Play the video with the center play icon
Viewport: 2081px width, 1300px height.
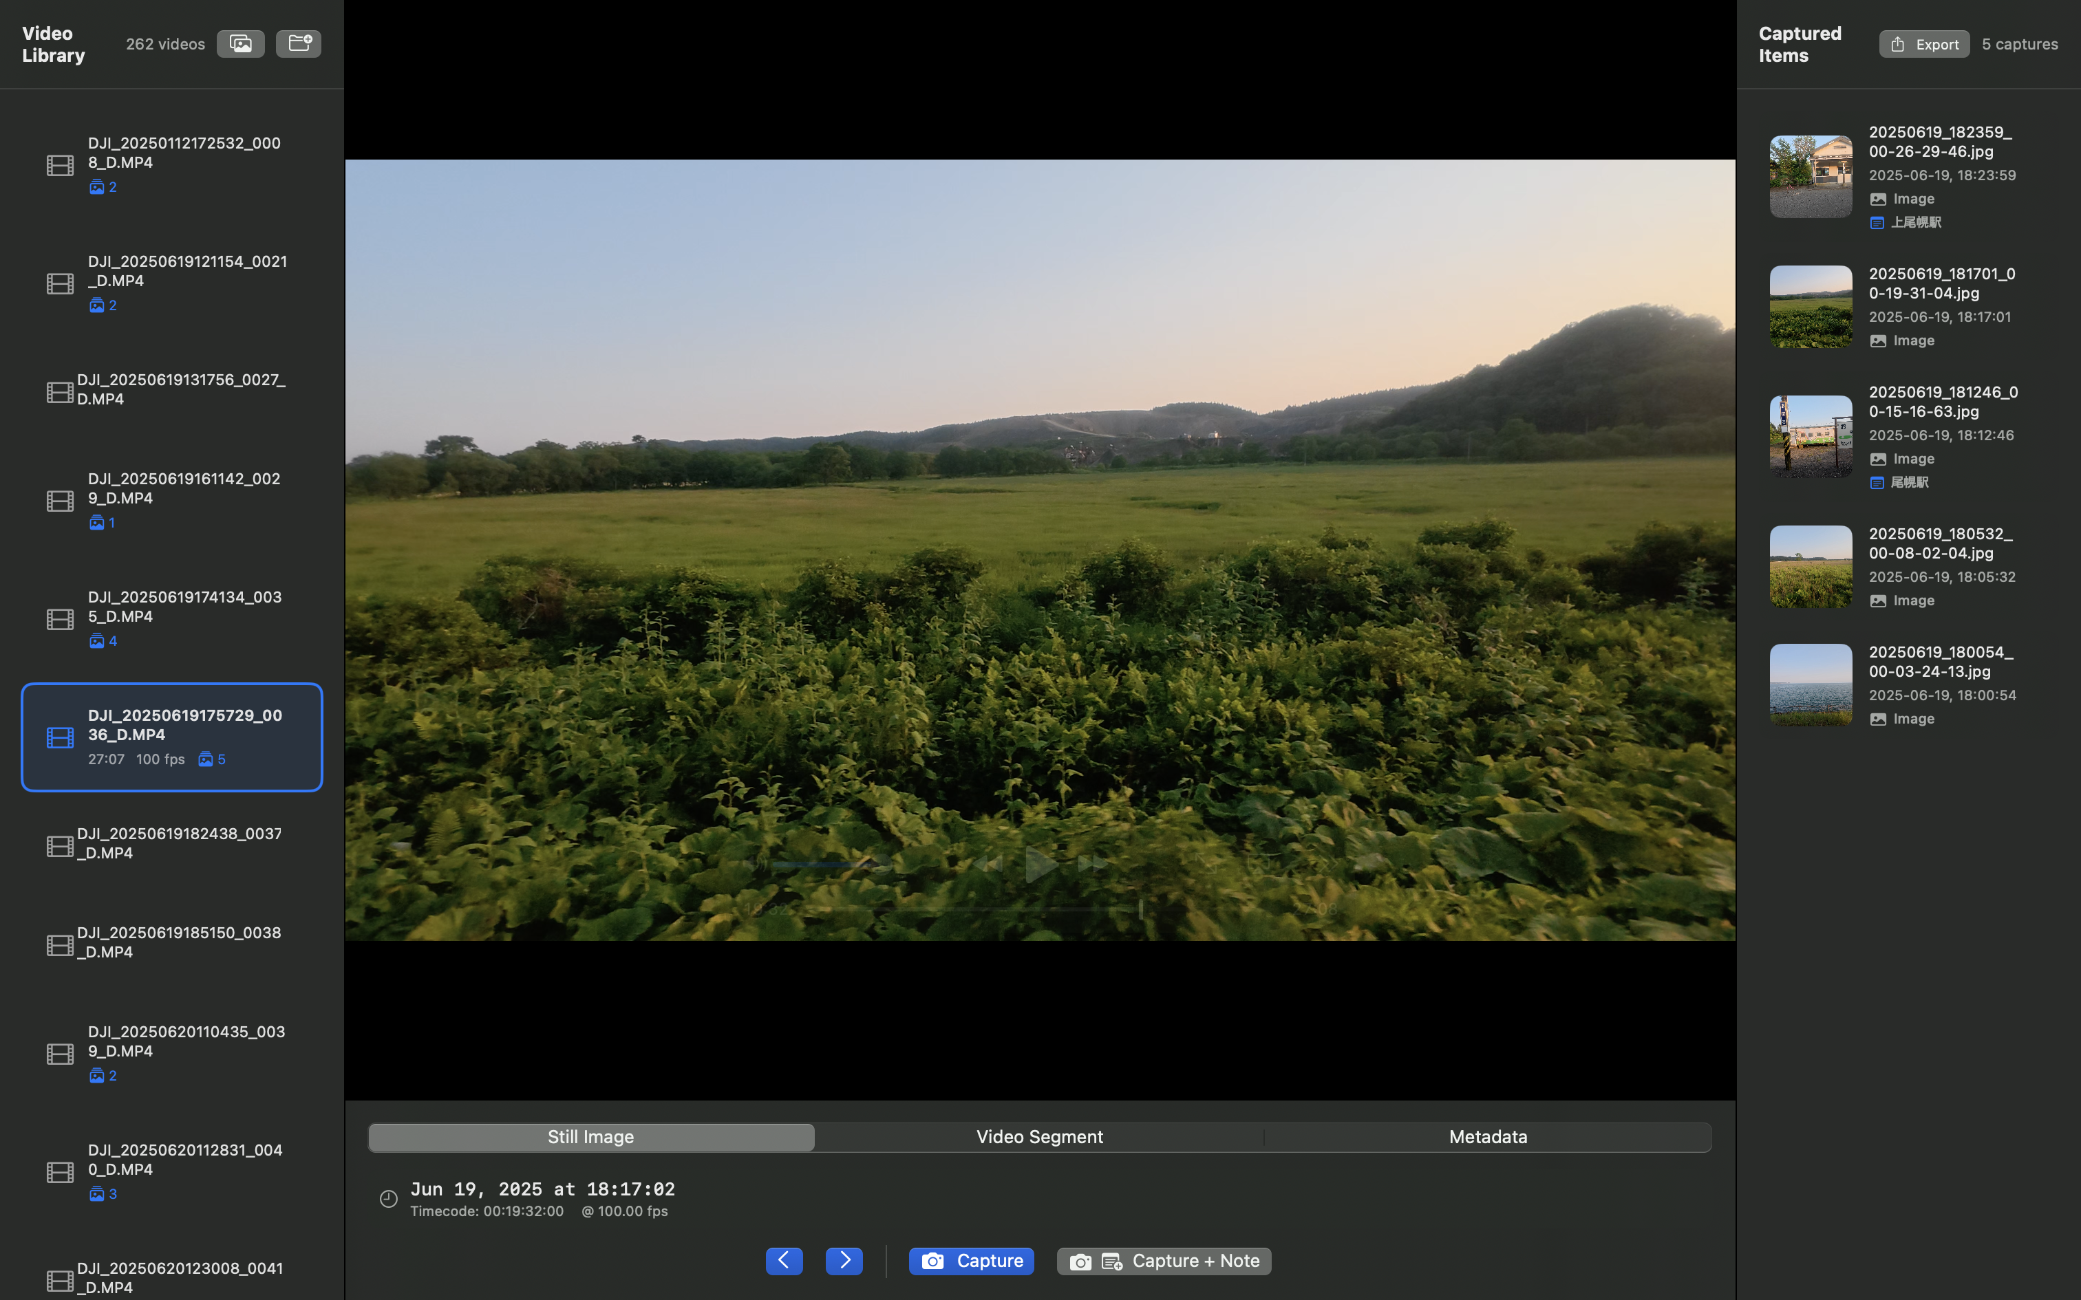pyautogui.click(x=1040, y=865)
